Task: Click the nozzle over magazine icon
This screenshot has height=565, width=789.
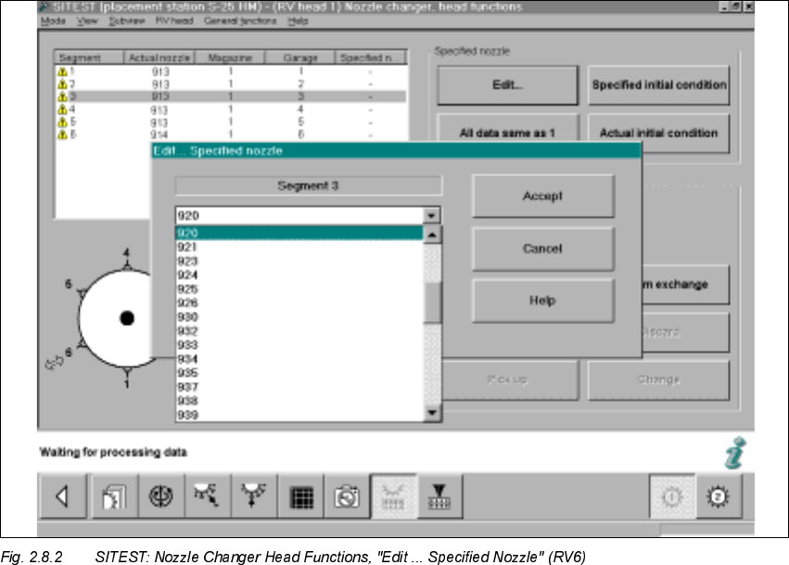Action: (439, 496)
